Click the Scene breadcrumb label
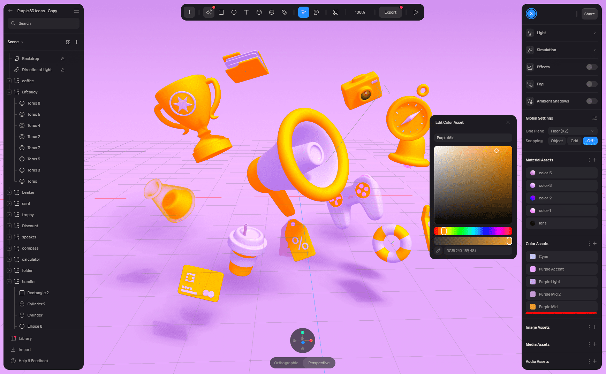Screen dimensions: 606x374 click(x=13, y=42)
